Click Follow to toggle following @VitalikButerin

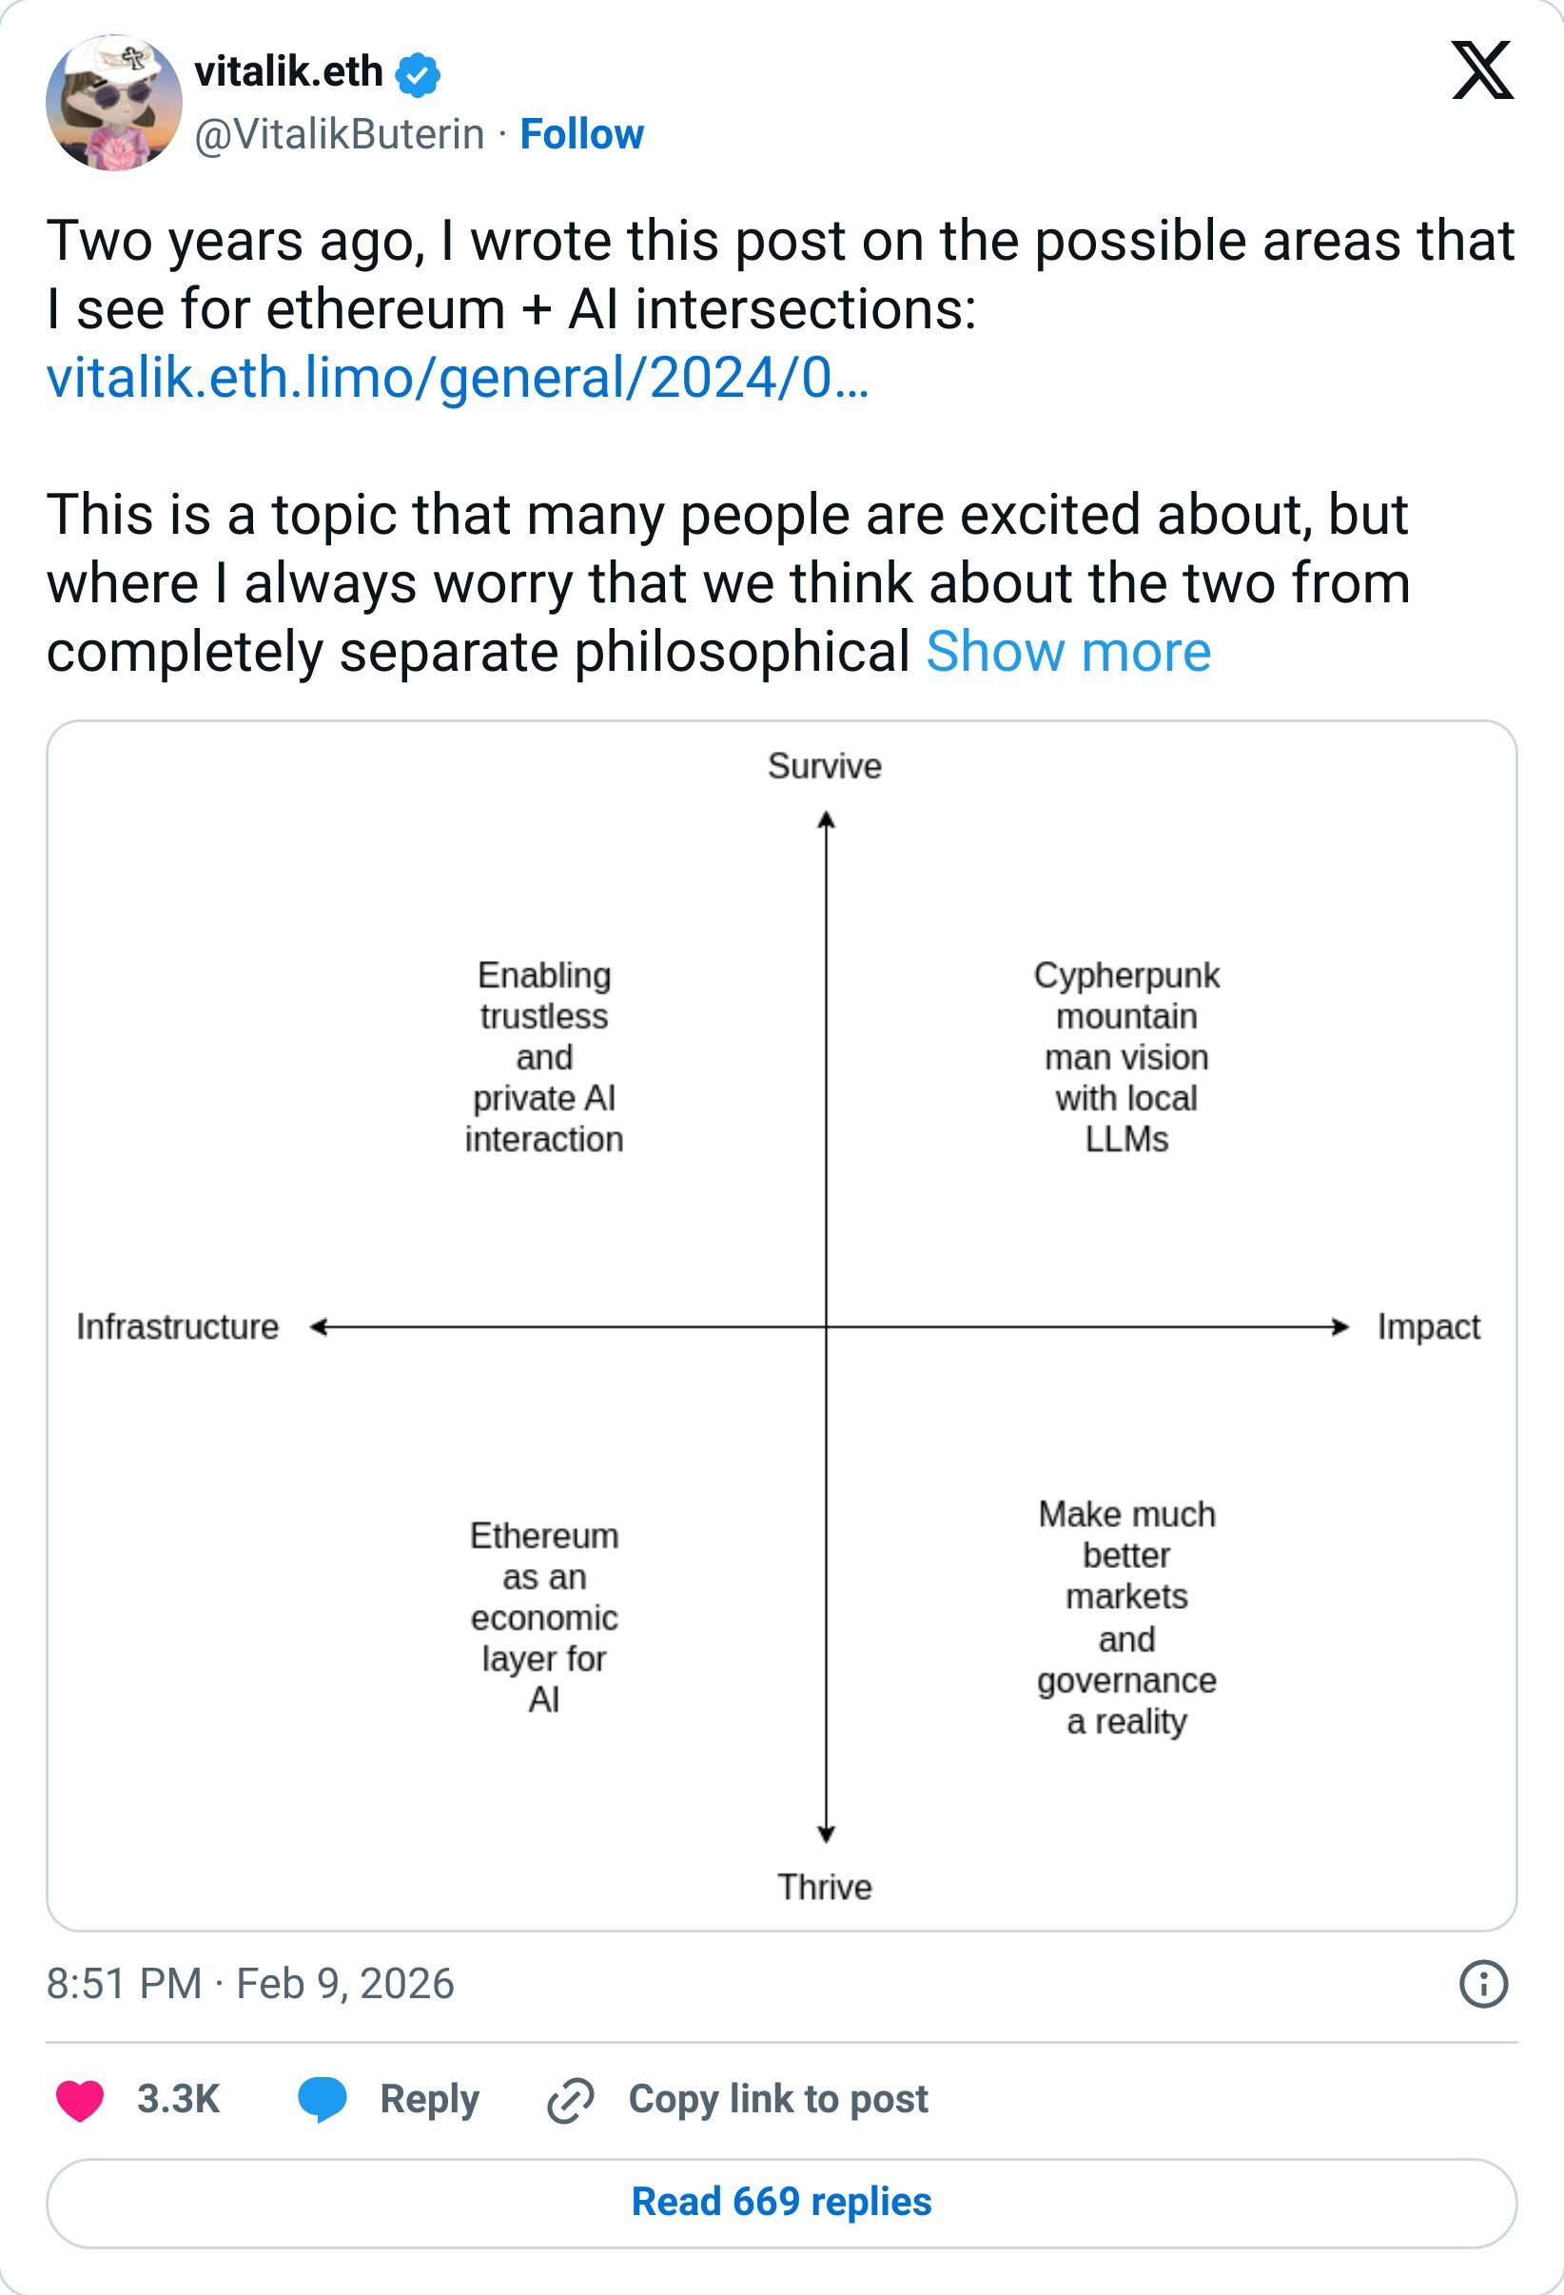(582, 134)
